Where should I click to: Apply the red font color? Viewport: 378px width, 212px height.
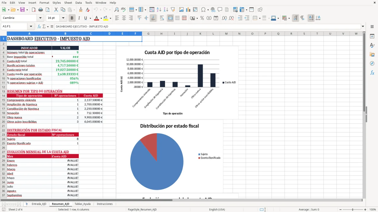point(96,18)
